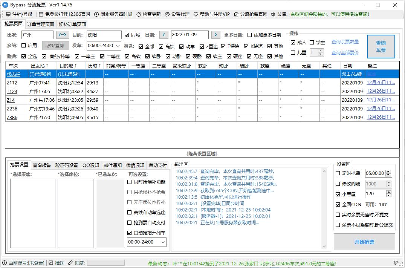Toggle the 同城 checkbox
Viewport: 405px width, 268px height.
click(127, 35)
